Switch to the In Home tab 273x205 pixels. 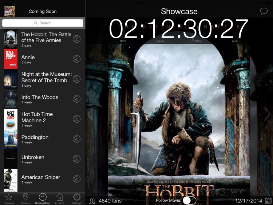(60, 198)
